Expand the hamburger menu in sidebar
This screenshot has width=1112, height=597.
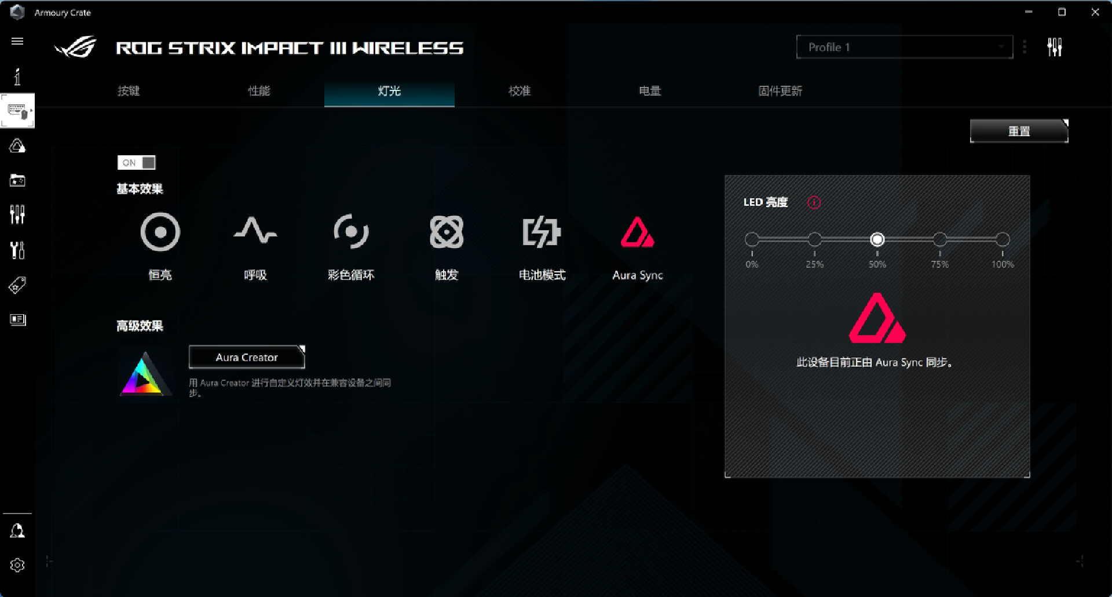coord(17,41)
